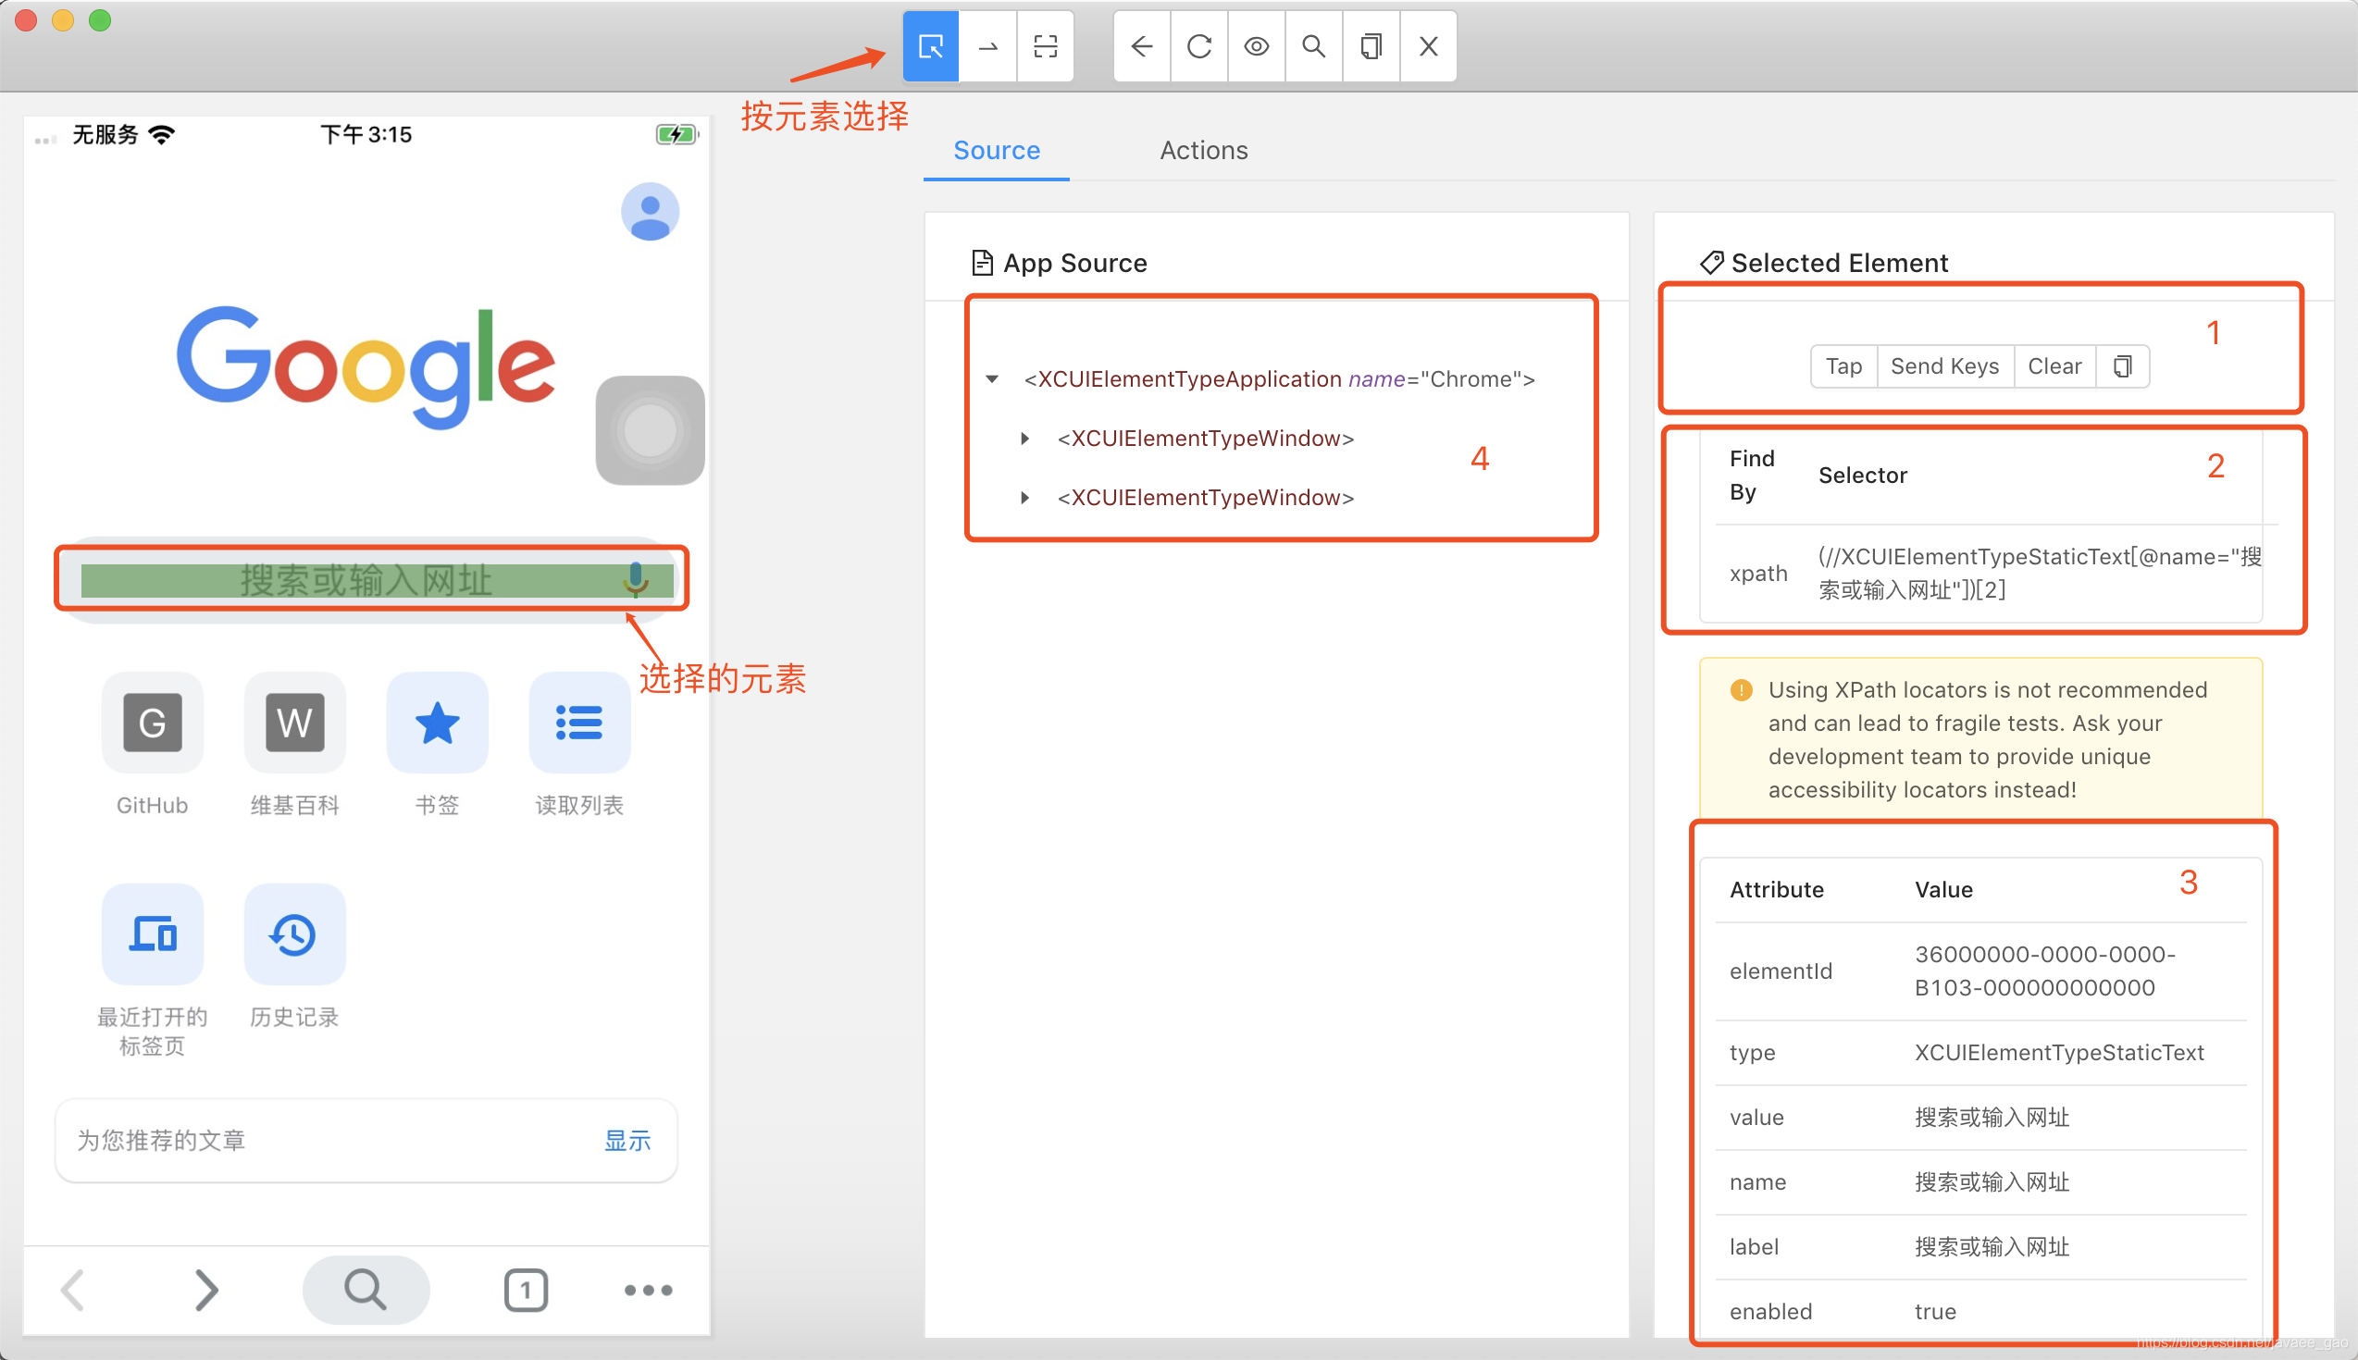2358x1360 pixels.
Task: Tap the Google logo on the page
Action: click(366, 367)
